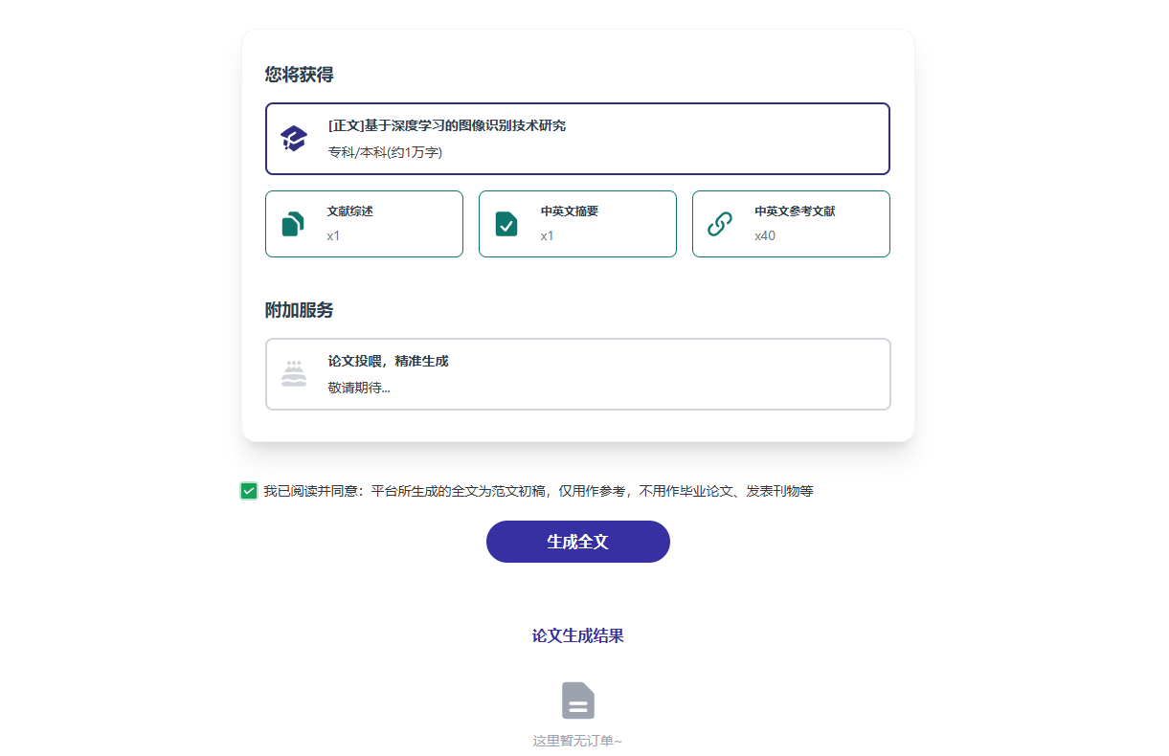1169x756 pixels.
Task: Click the 中英文参考文献 chain link icon
Action: [720, 224]
